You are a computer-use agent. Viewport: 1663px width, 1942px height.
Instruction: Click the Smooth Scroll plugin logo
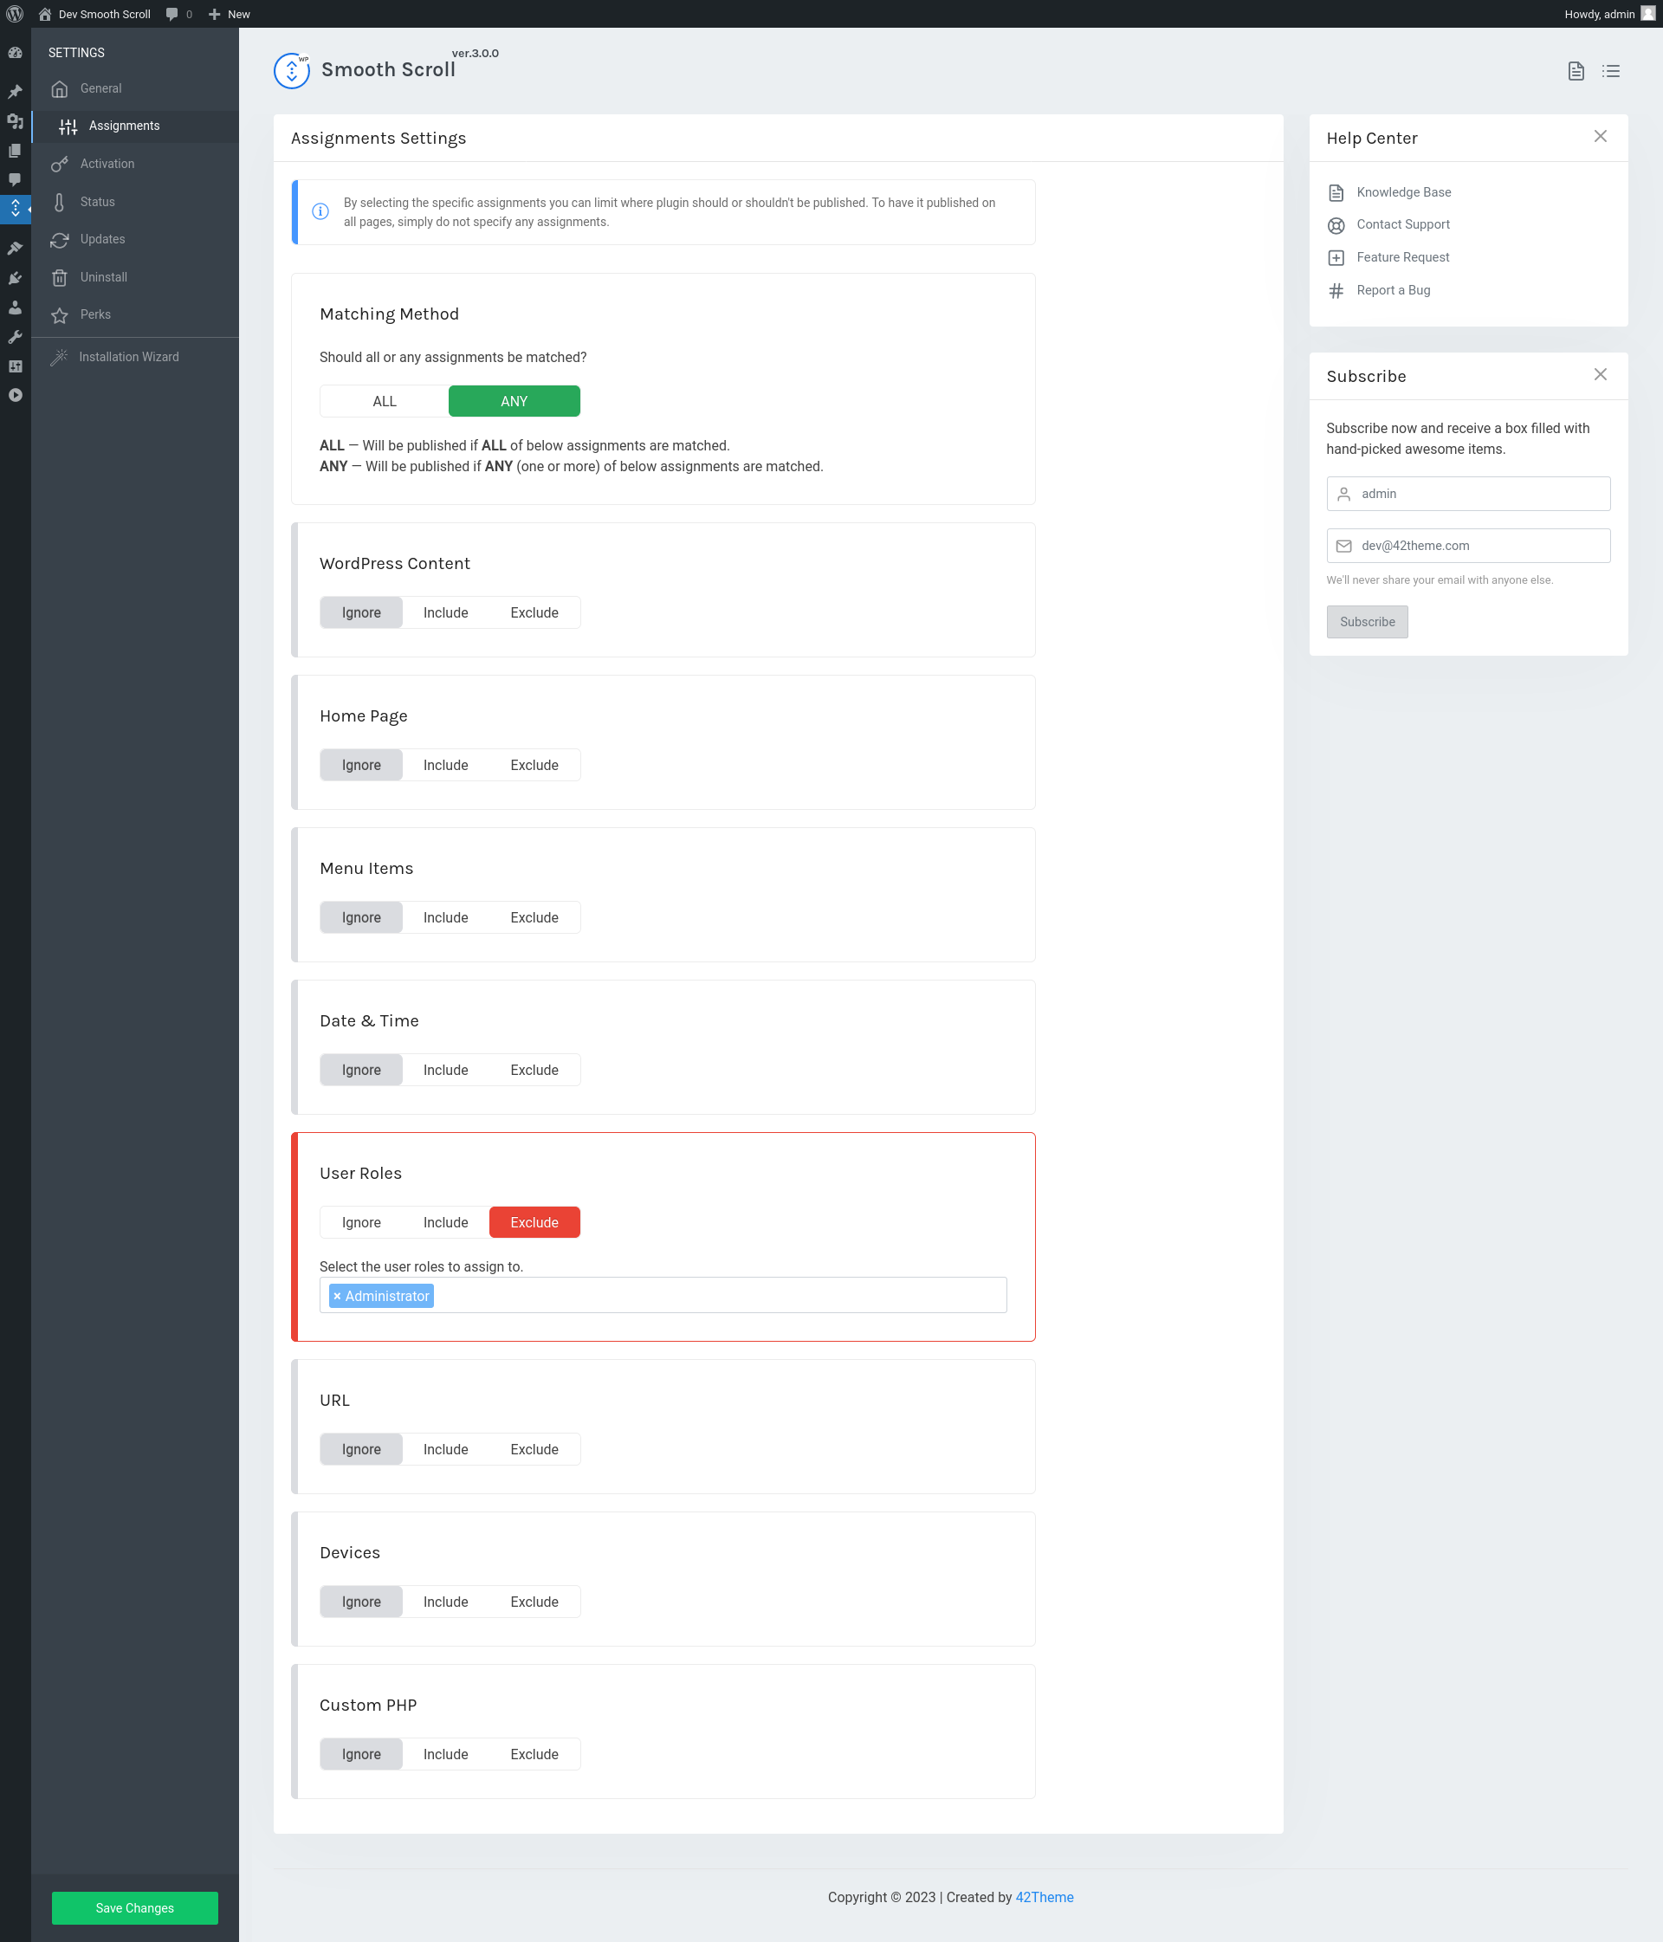point(292,70)
